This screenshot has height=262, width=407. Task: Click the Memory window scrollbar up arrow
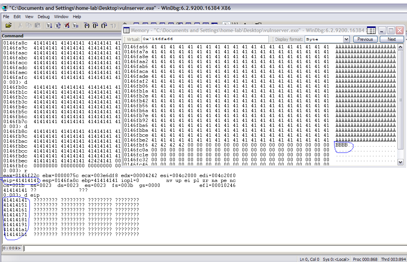[x=401, y=47]
